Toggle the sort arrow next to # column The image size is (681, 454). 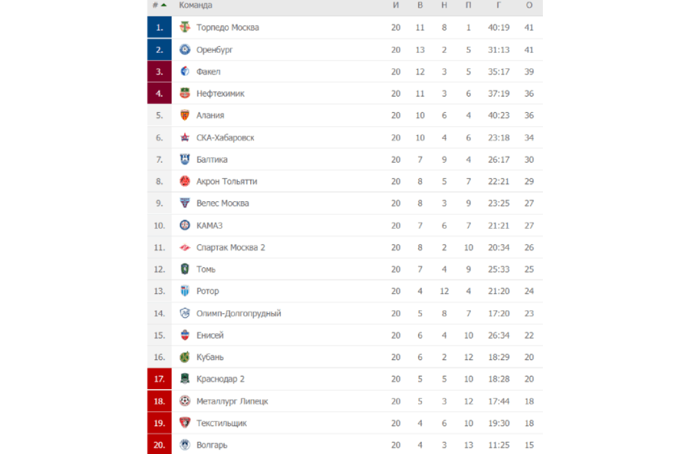click(164, 5)
